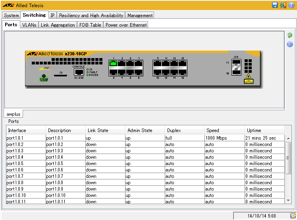Select the awplus device tab
Viewport: 297px width, 220px height.
(x=13, y=114)
